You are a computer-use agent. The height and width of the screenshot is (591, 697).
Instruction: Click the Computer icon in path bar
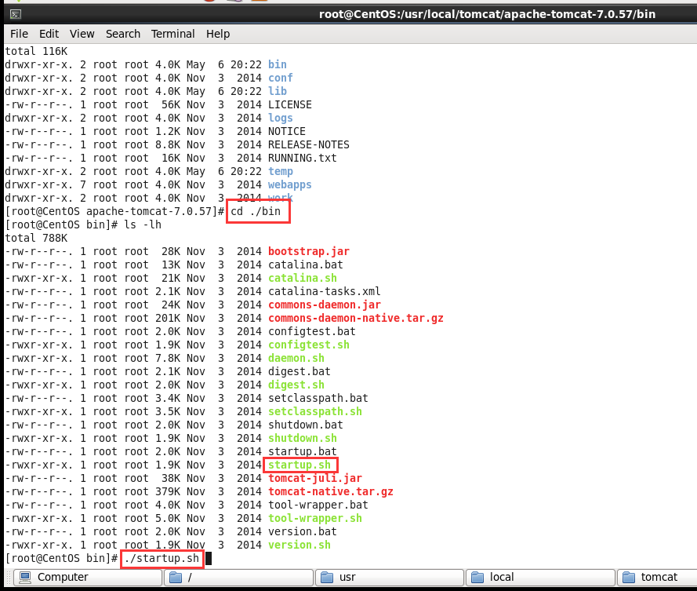pyautogui.click(x=25, y=577)
